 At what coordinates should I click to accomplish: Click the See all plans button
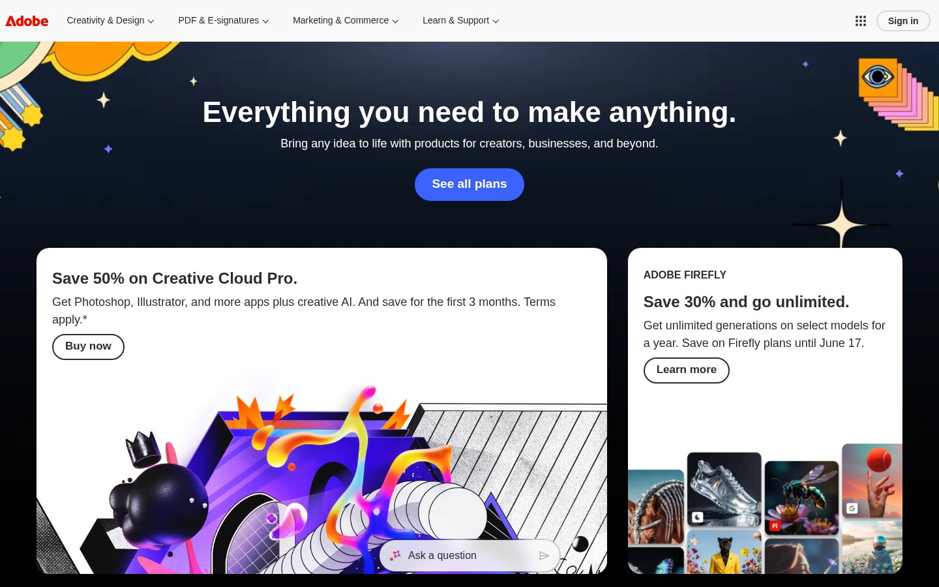[469, 185]
